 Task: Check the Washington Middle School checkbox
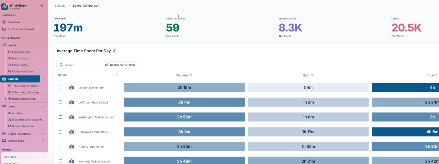[x=60, y=117]
